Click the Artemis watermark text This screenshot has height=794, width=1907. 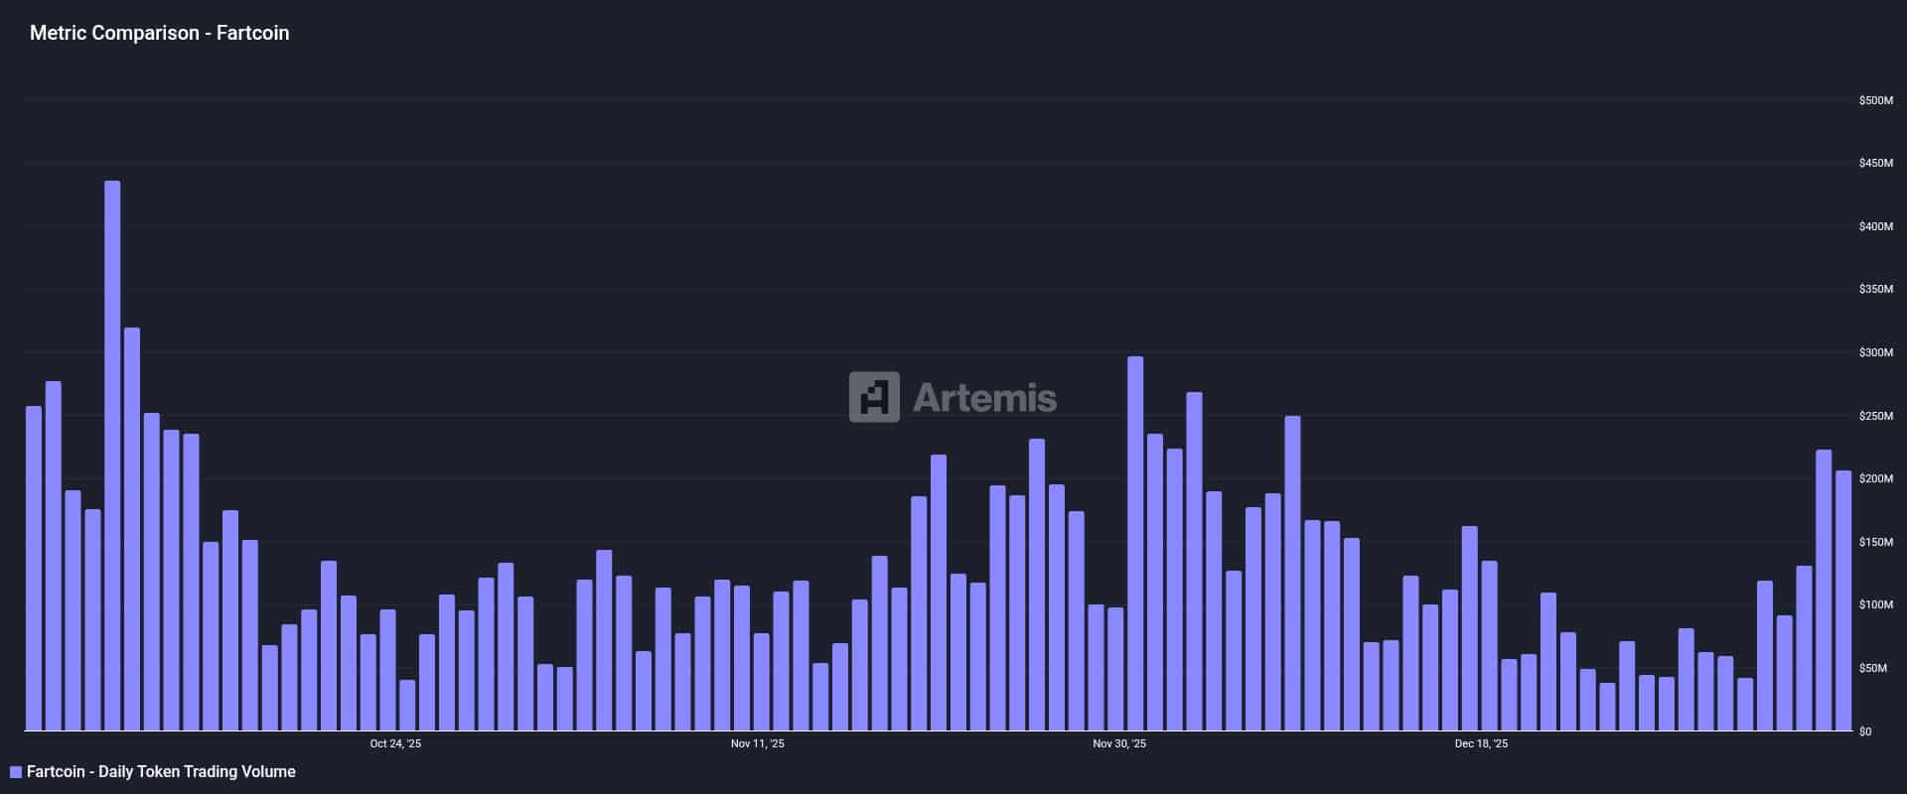(983, 398)
